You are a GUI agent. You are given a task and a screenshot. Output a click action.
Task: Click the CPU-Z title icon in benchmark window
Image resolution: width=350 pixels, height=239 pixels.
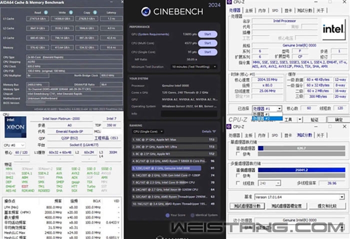[229, 127]
